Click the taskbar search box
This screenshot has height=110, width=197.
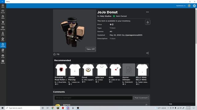click(22, 108)
